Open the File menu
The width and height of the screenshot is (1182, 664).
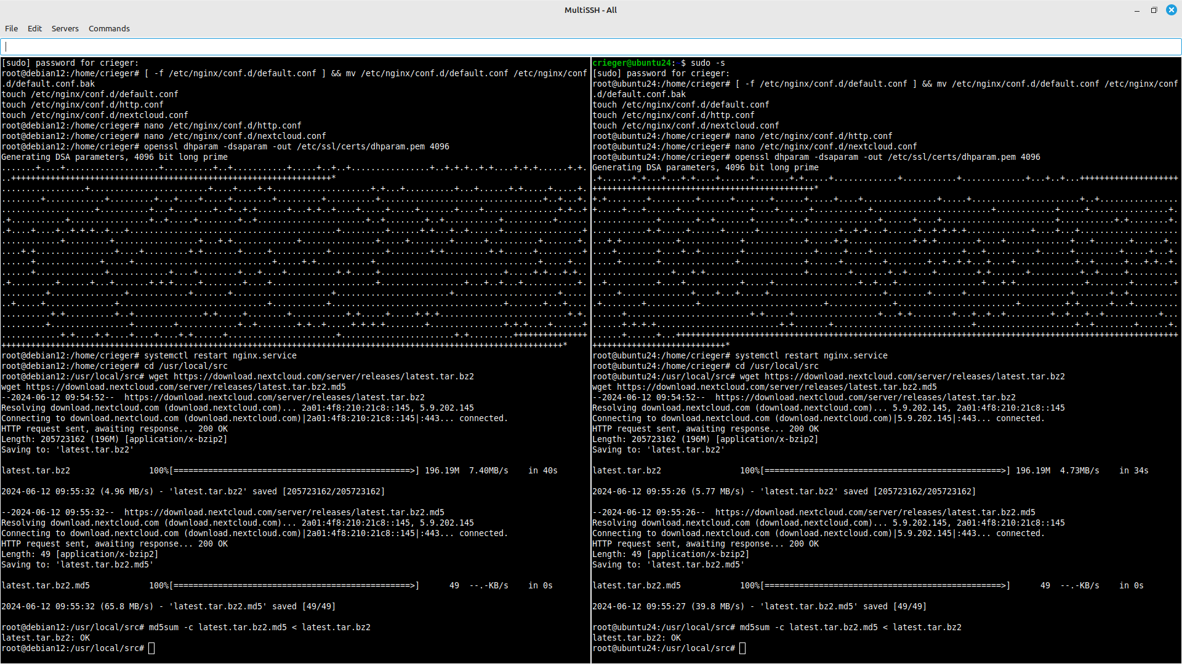coord(11,28)
